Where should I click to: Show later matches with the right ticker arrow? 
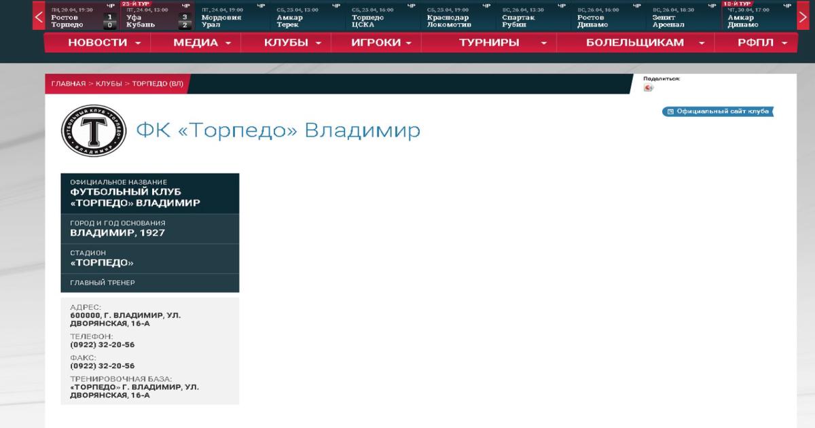(x=803, y=16)
